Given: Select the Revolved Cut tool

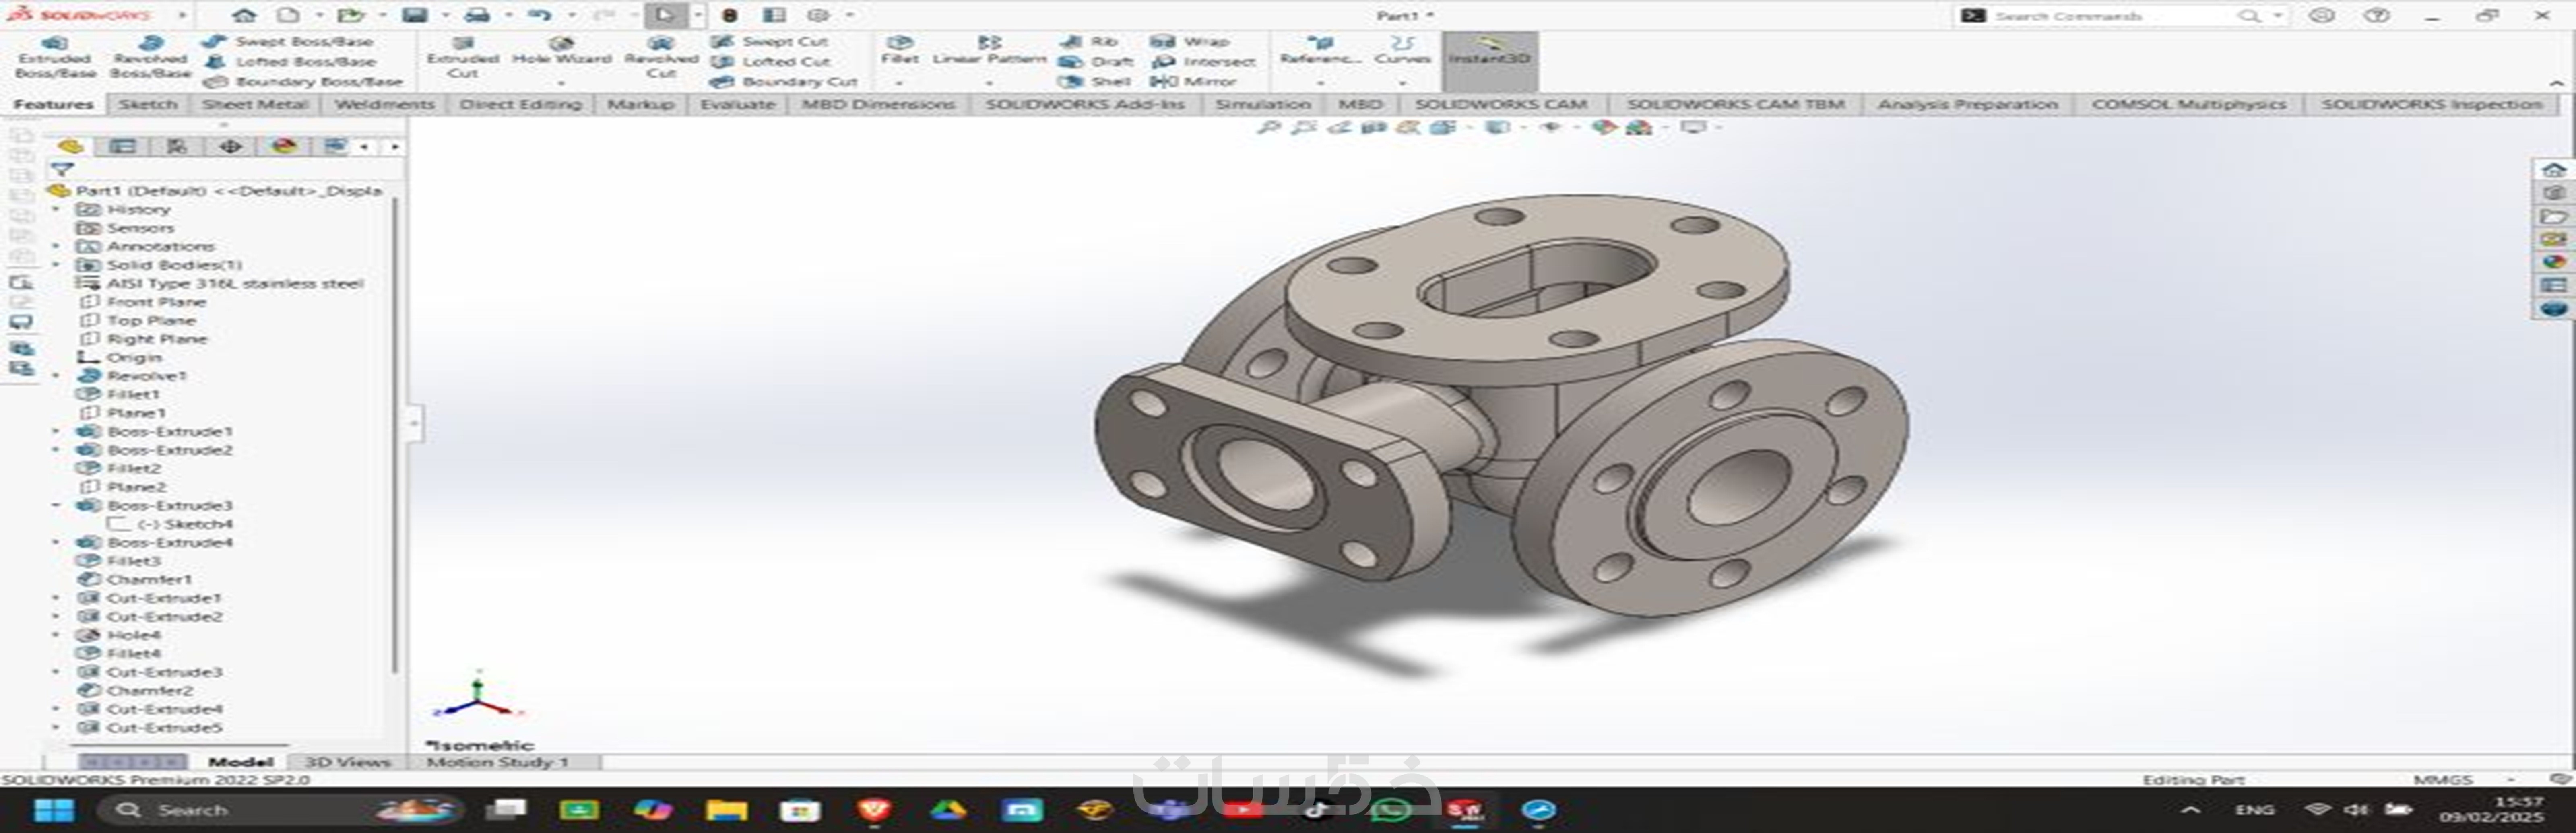Looking at the screenshot, I should pyautogui.click(x=660, y=57).
